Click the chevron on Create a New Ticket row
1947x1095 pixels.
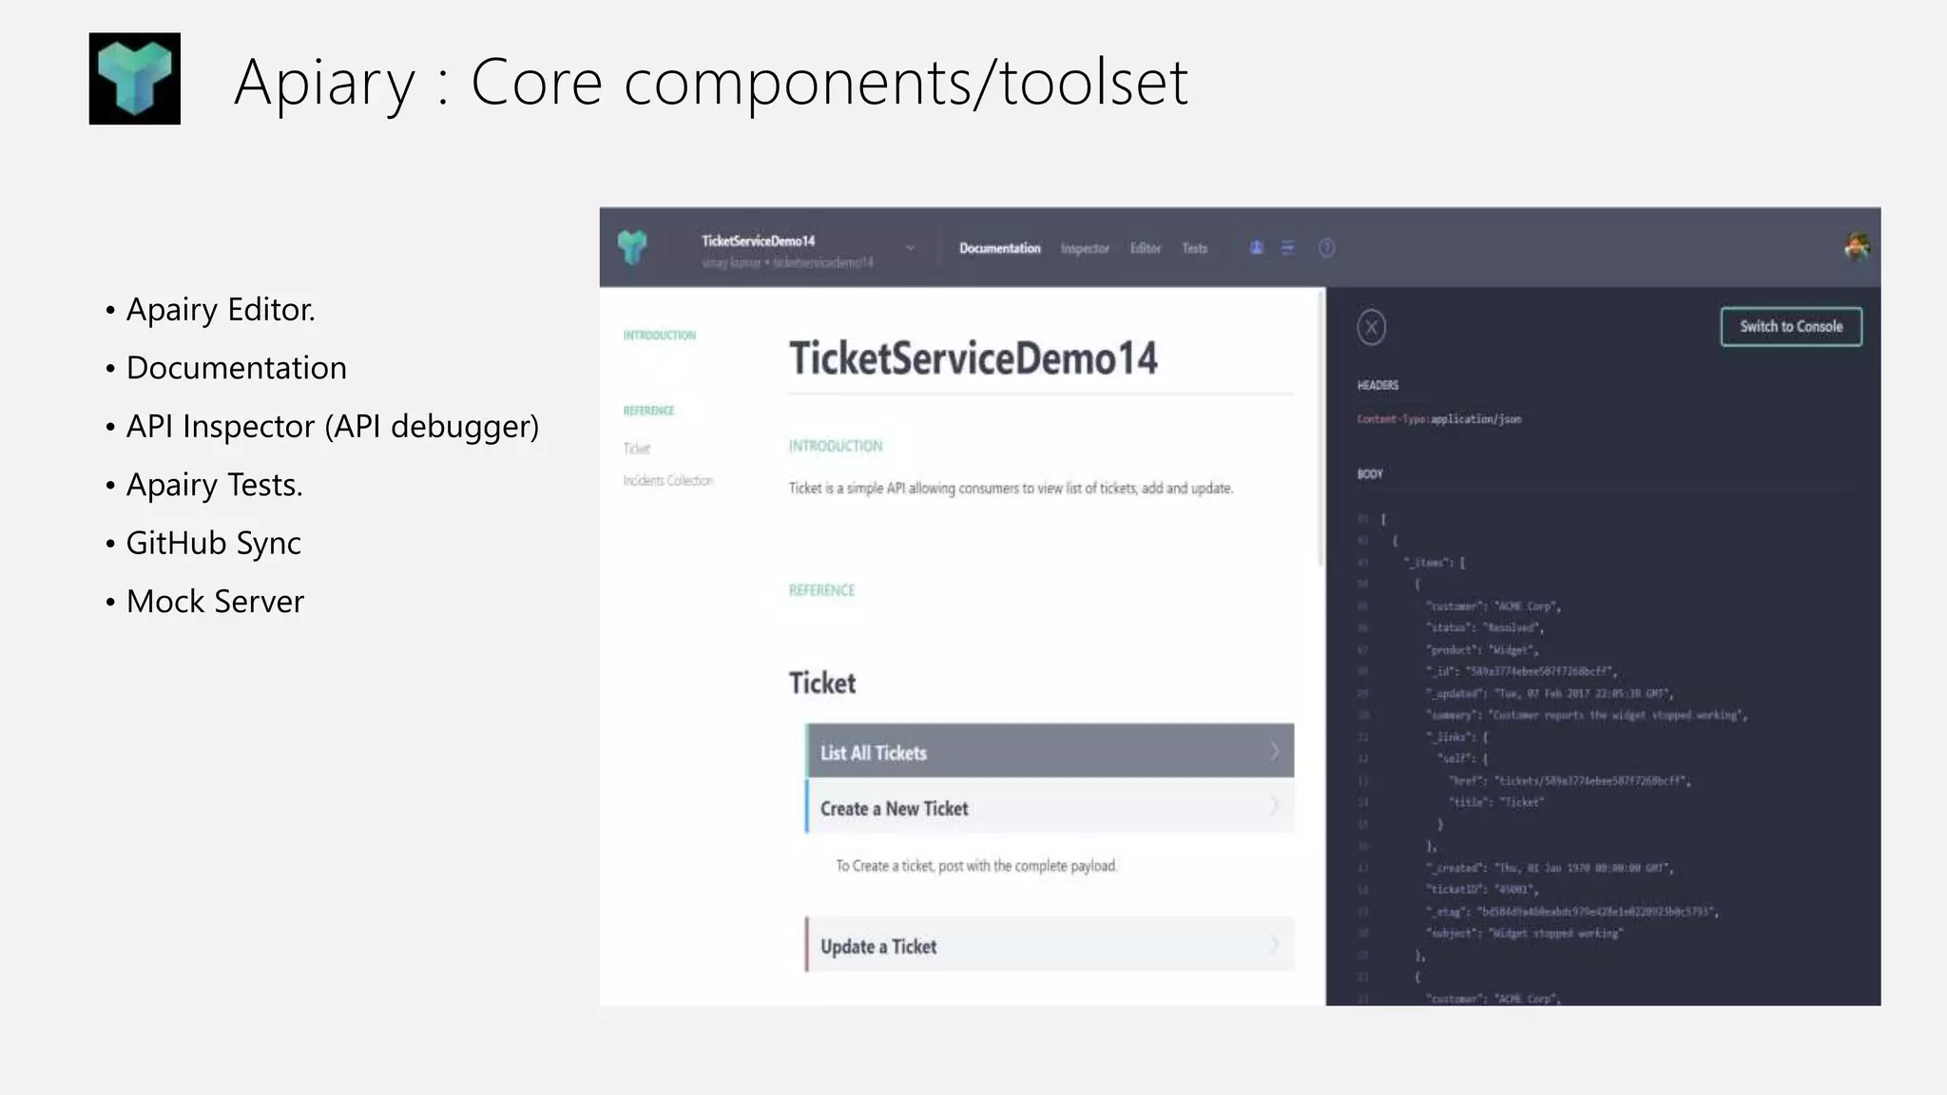[x=1275, y=806]
